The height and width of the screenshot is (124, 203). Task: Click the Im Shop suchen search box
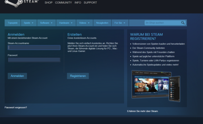point(165,23)
